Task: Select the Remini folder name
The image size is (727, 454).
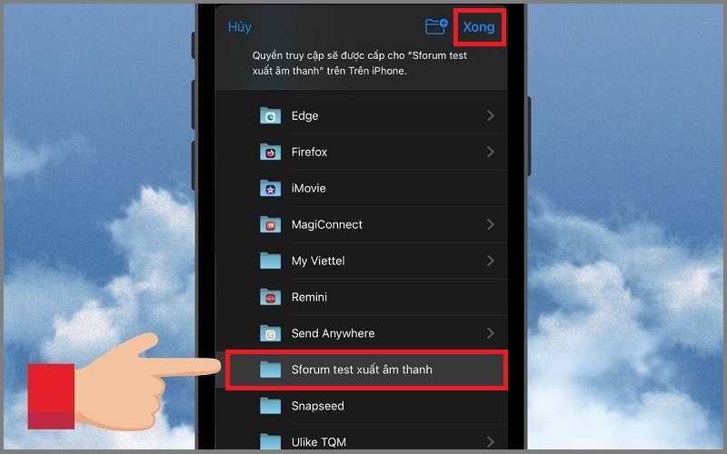Action: (x=309, y=297)
